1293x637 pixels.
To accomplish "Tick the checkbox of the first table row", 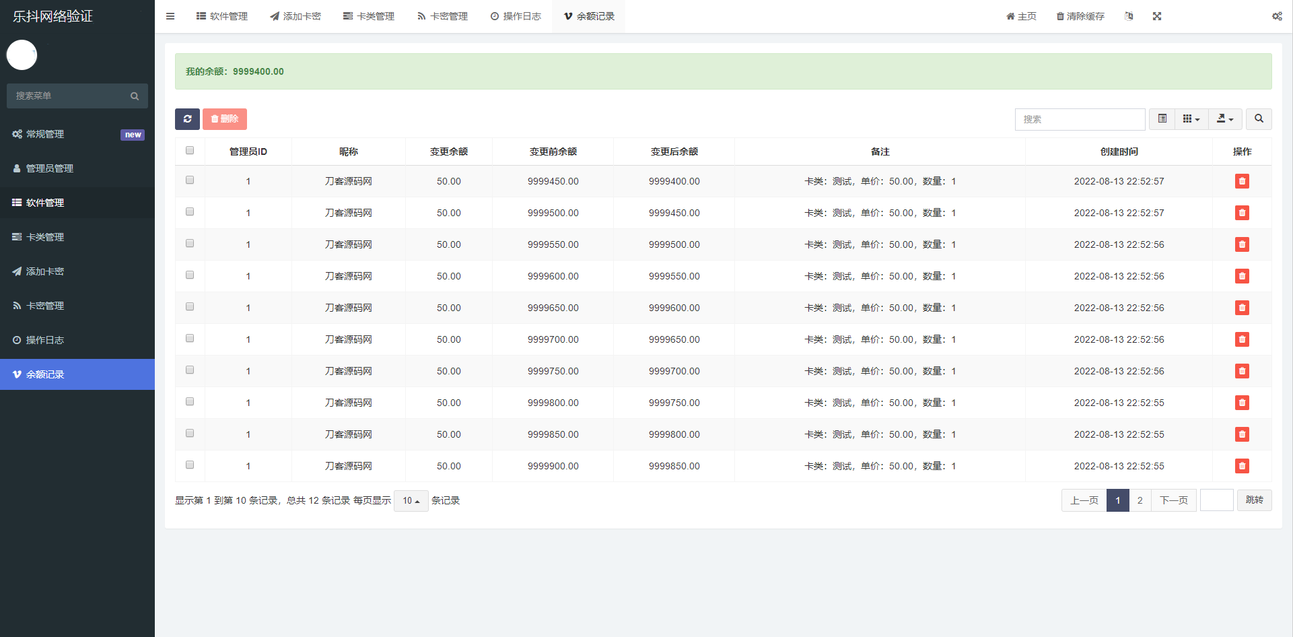I will (189, 180).
